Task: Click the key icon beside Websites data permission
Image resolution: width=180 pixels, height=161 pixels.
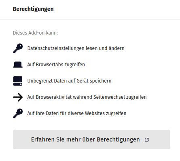Action: pyautogui.click(x=18, y=113)
